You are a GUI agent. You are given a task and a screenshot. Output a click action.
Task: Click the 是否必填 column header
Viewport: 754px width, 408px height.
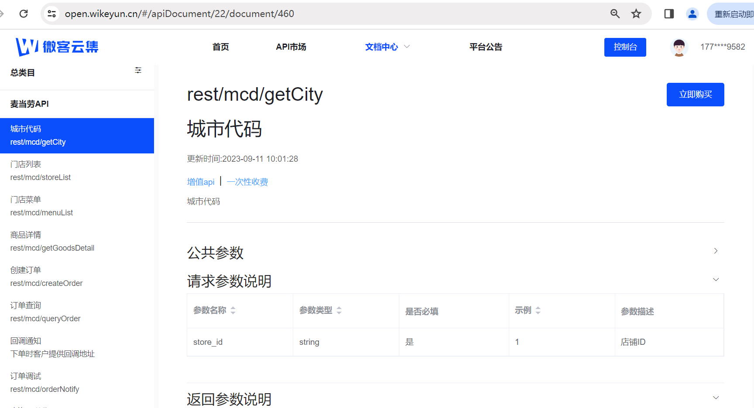(x=454, y=311)
